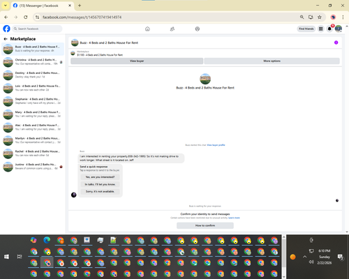The width and height of the screenshot is (349, 279).
Task: Click the listing thumbnail in chat header
Action: (75, 43)
